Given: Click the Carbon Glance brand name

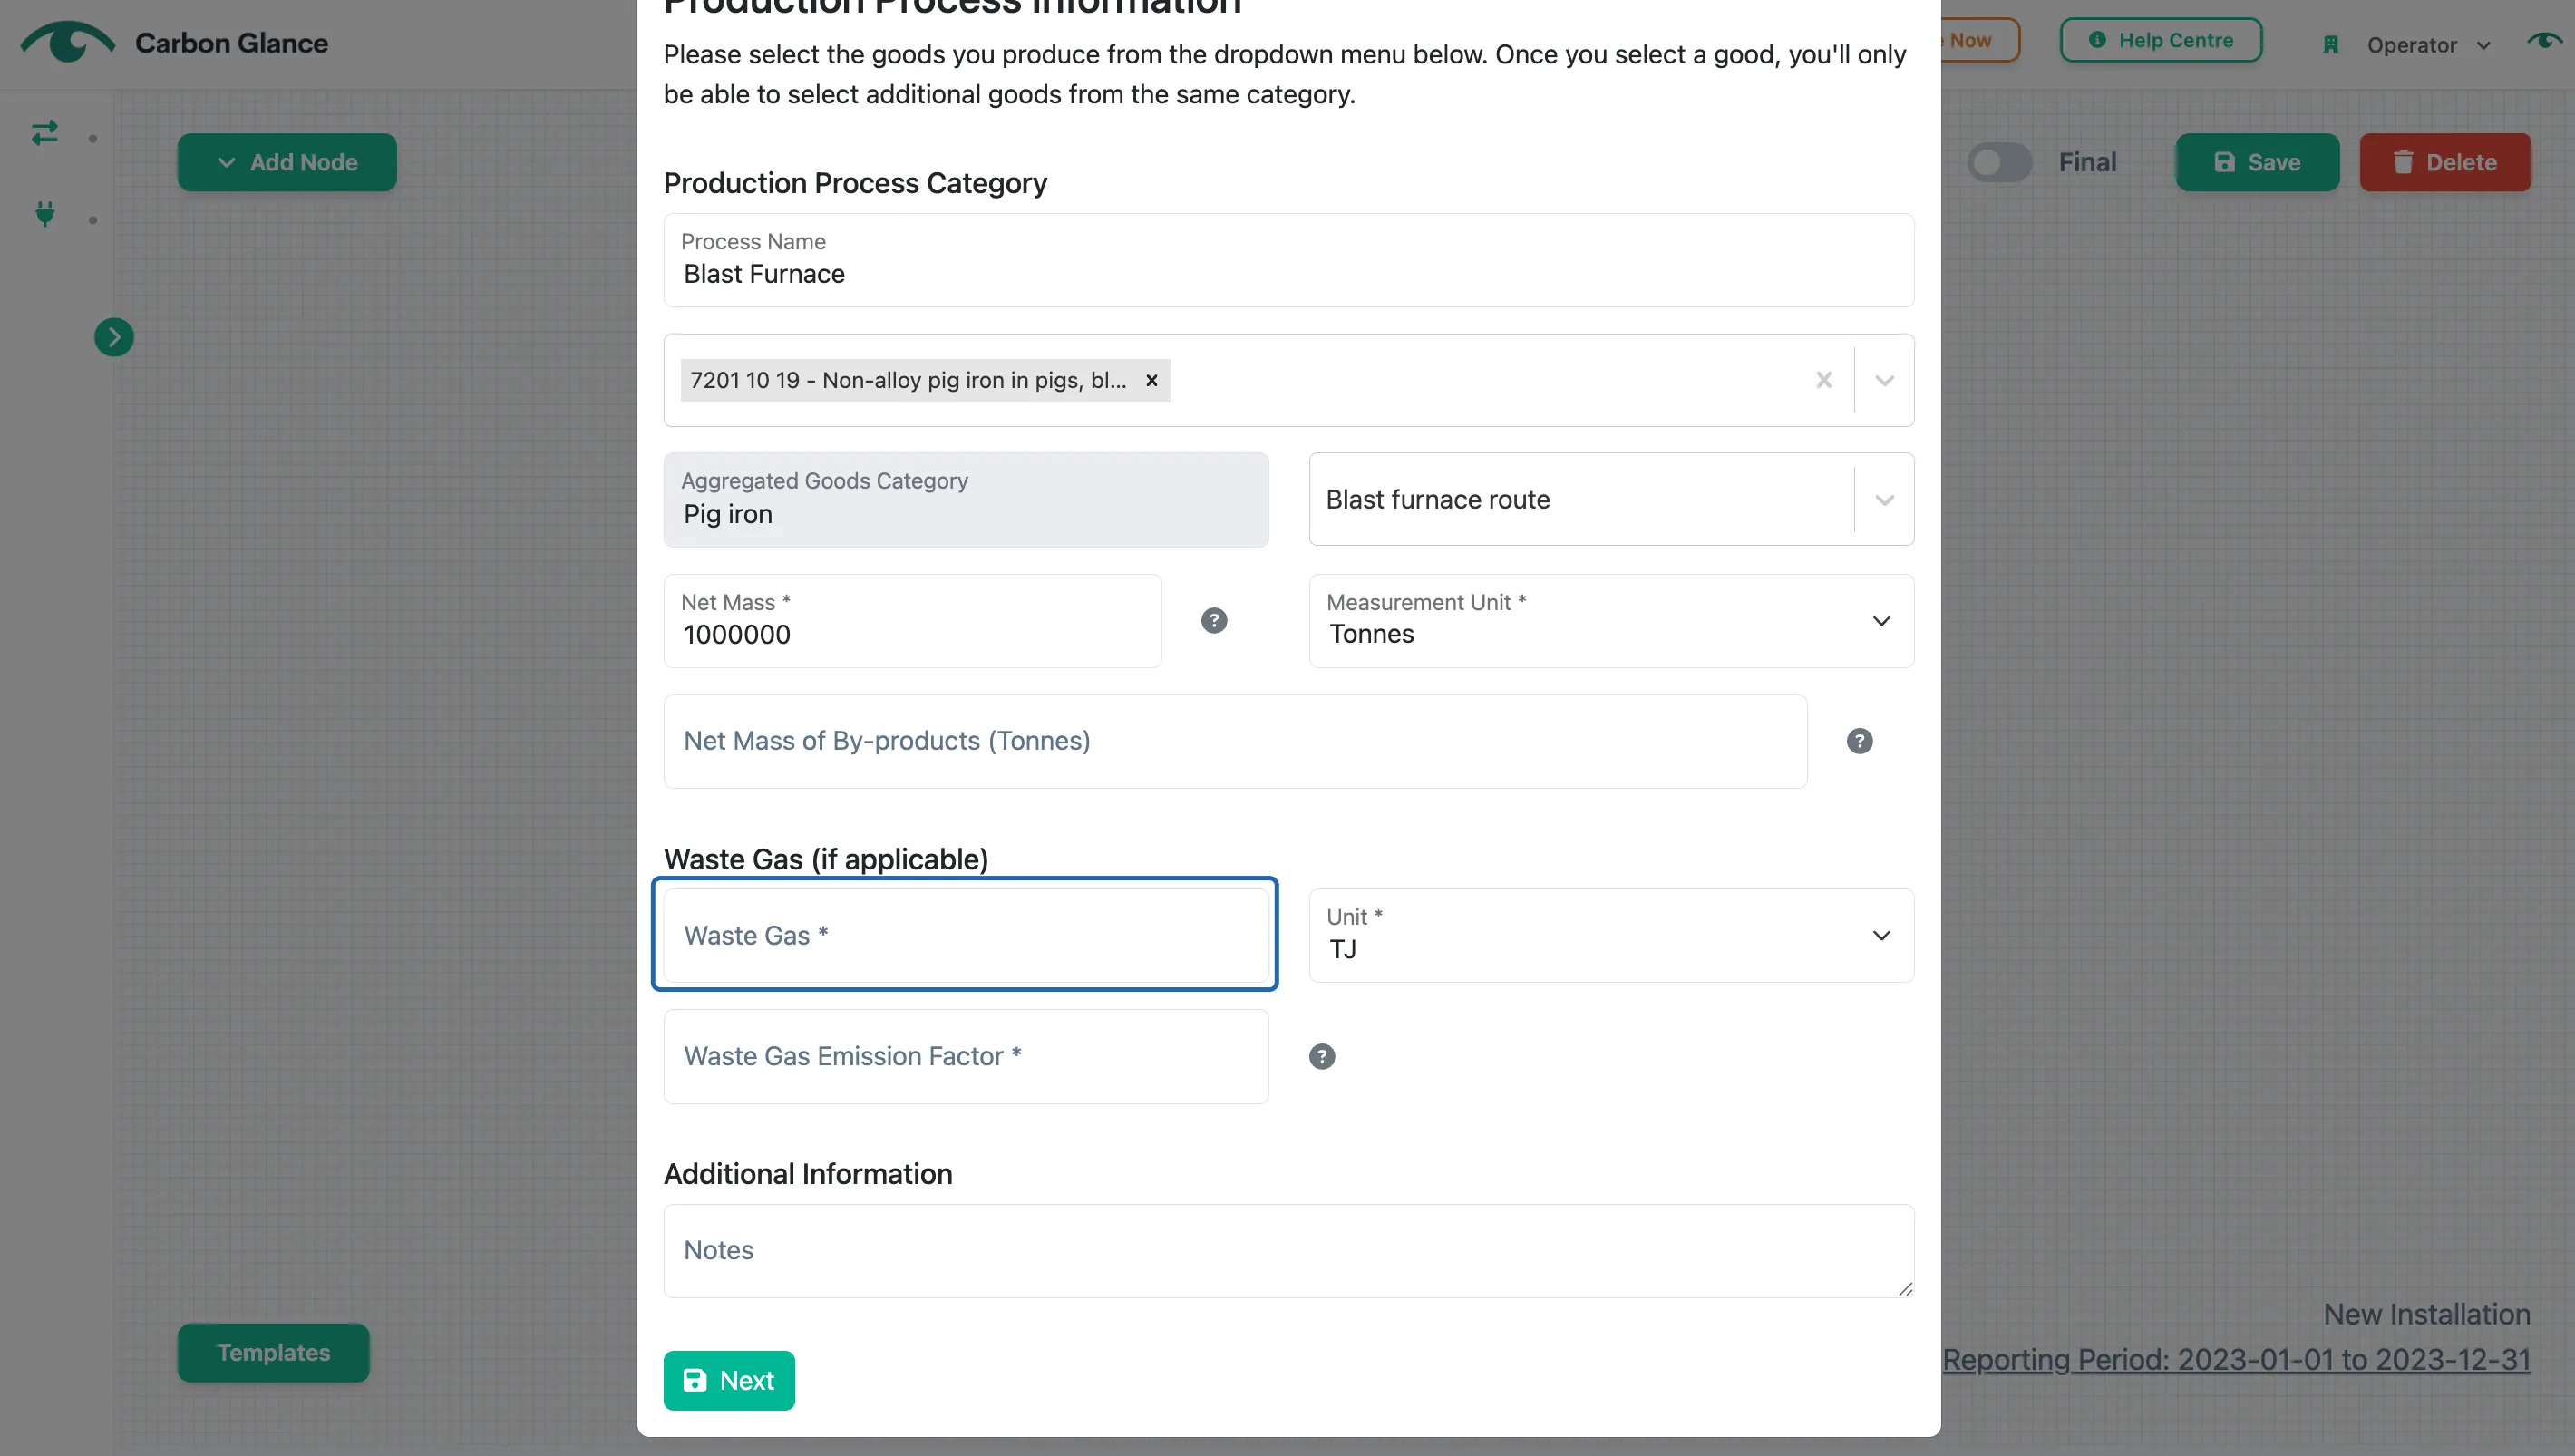Looking at the screenshot, I should 231,43.
